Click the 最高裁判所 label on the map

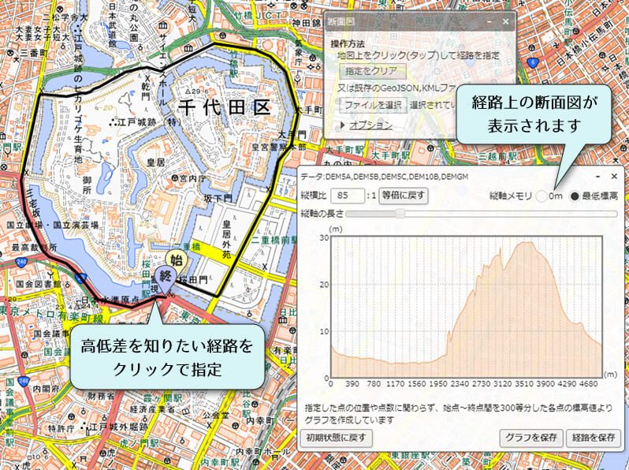[x=34, y=248]
